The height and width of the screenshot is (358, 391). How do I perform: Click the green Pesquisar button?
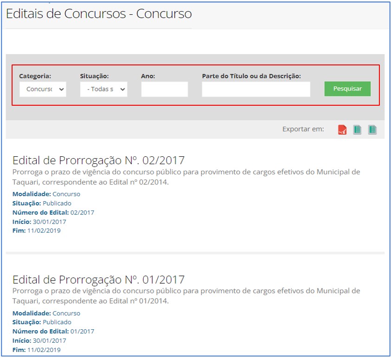347,89
